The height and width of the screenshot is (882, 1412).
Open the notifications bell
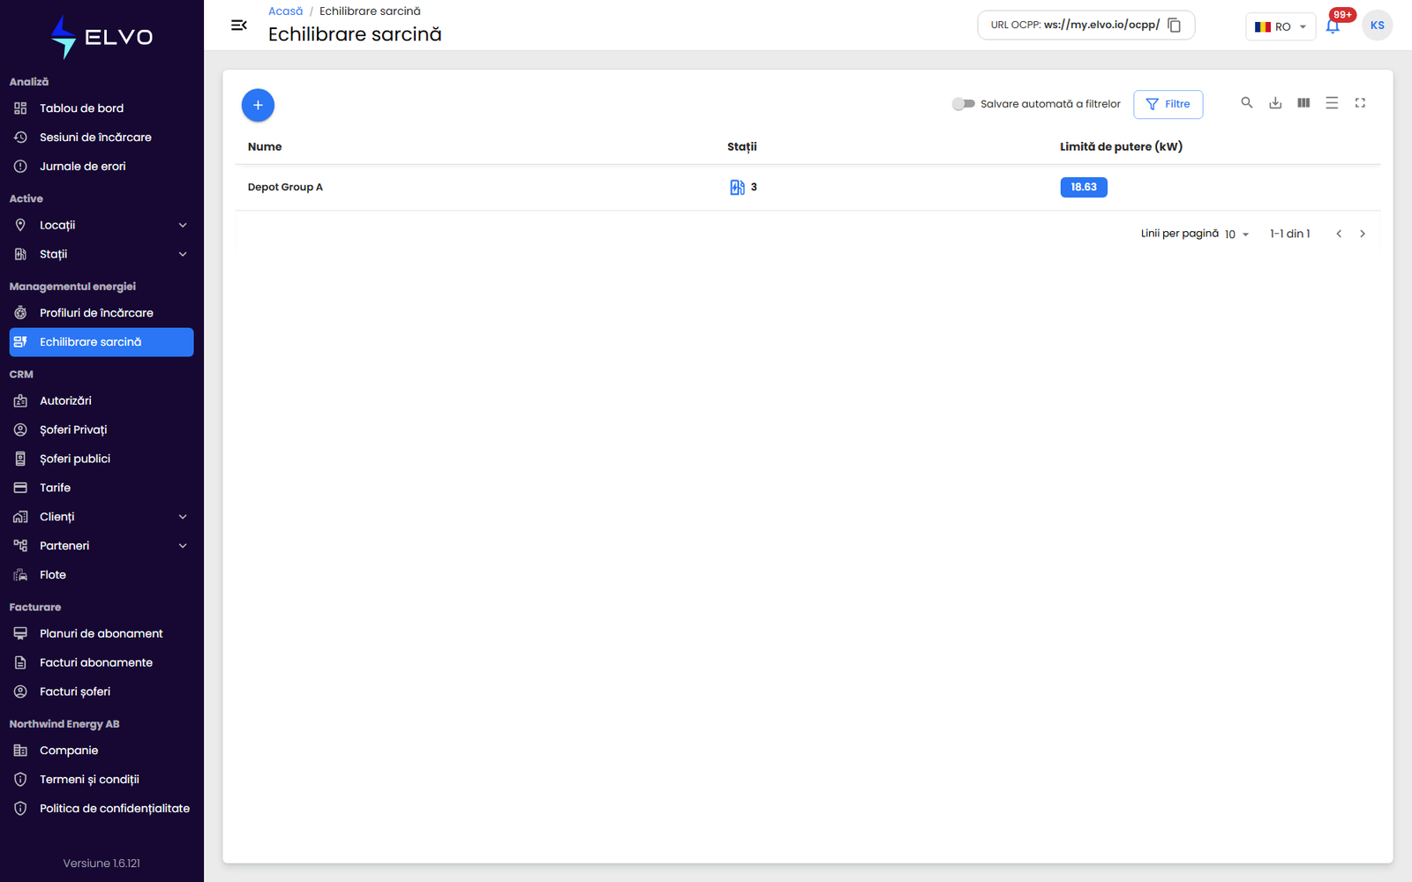coord(1333,26)
